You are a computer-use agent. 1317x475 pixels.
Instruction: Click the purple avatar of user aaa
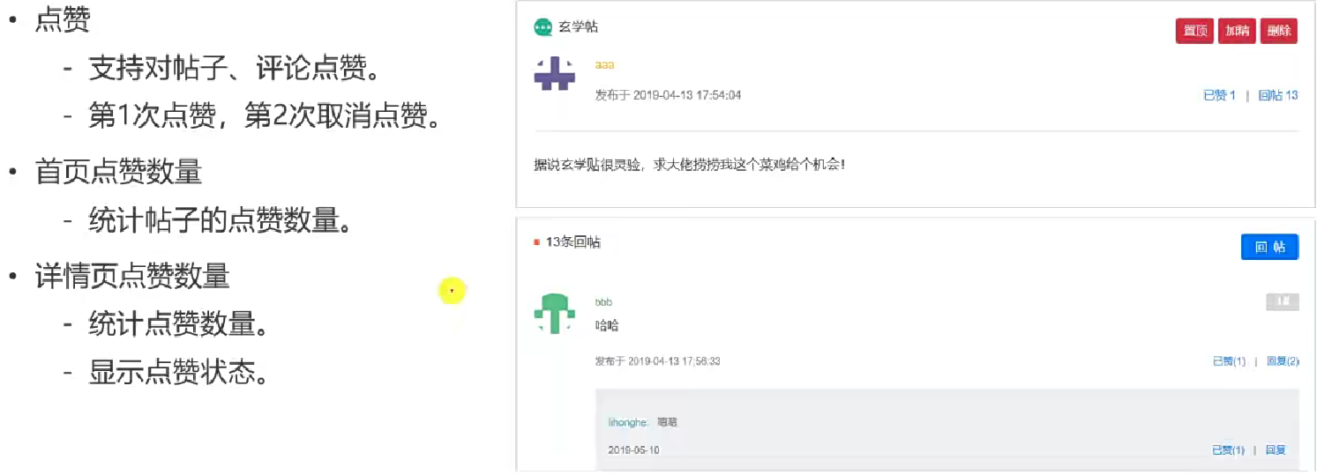click(x=555, y=73)
